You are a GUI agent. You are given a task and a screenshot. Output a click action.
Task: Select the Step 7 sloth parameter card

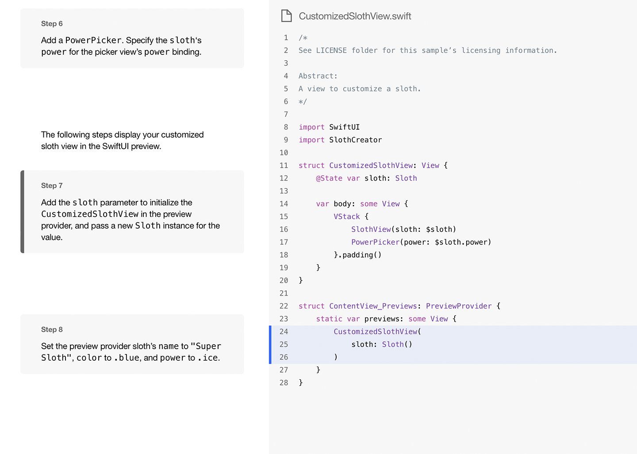tap(132, 212)
